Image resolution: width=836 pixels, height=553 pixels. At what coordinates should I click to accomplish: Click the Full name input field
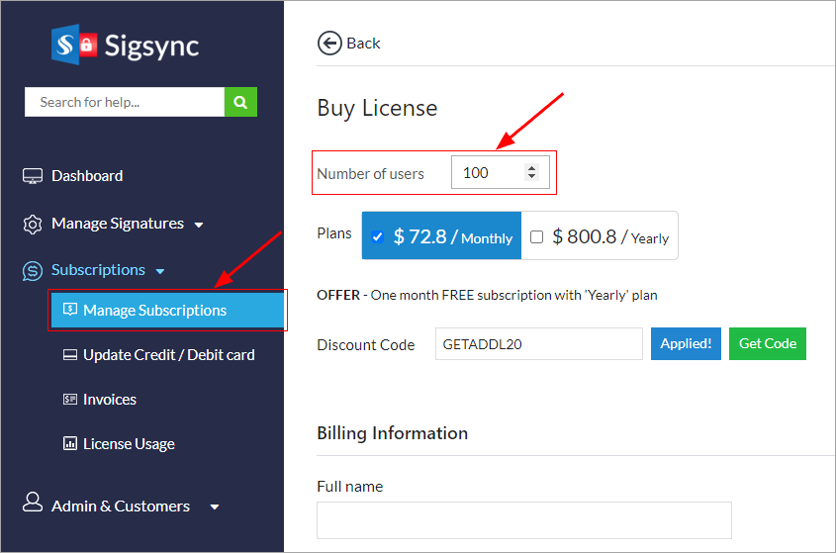click(x=523, y=520)
